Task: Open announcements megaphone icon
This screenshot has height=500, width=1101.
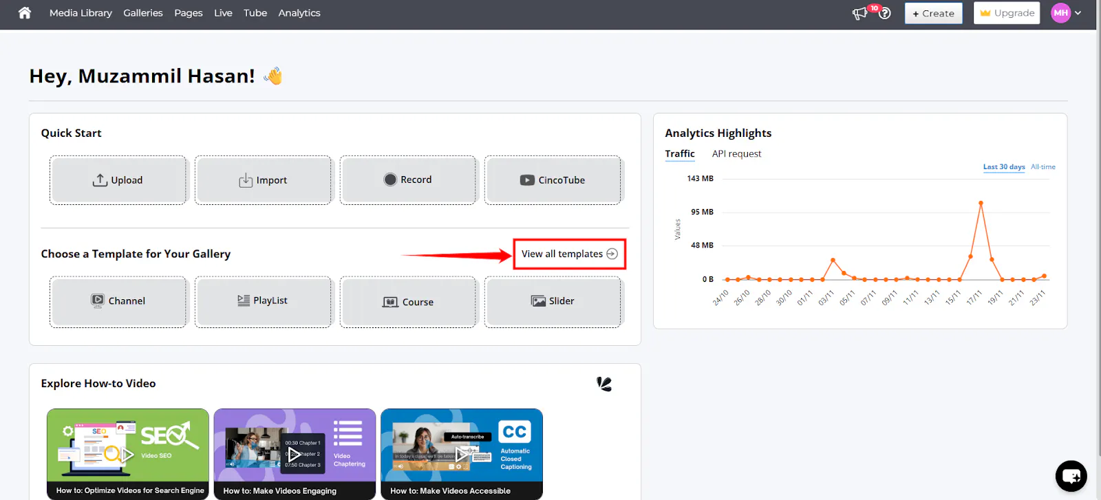Action: (x=859, y=13)
